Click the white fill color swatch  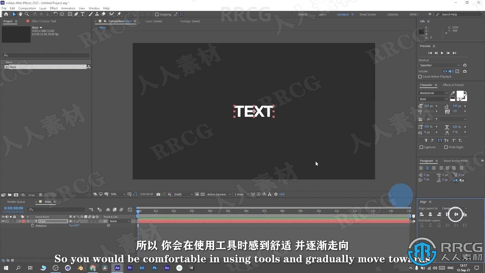click(460, 94)
